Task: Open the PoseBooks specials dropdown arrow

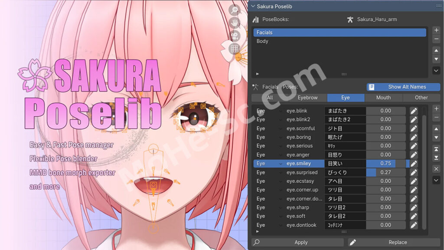Action: coord(436,70)
